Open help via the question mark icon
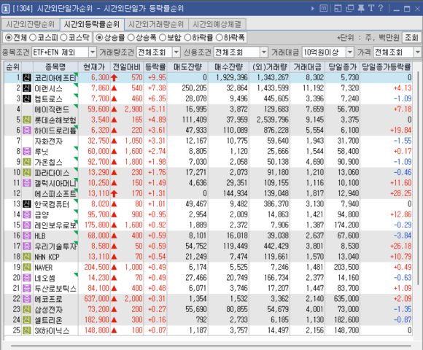 381,8
